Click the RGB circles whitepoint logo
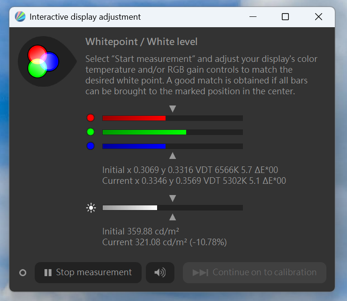The width and height of the screenshot is (347, 301). point(43,61)
